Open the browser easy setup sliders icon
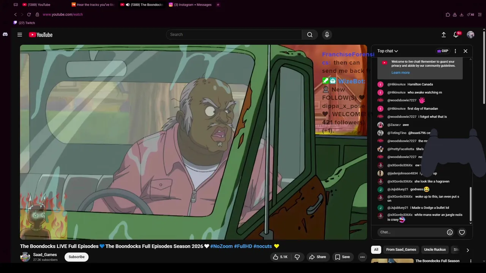486x273 pixels. pos(480,14)
